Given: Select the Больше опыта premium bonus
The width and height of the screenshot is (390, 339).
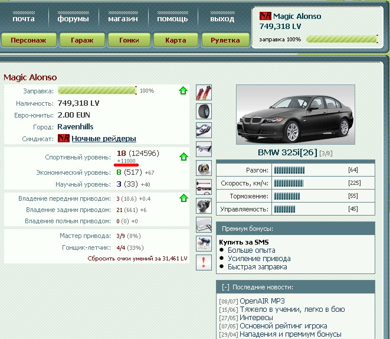Looking at the screenshot, I should (x=251, y=250).
